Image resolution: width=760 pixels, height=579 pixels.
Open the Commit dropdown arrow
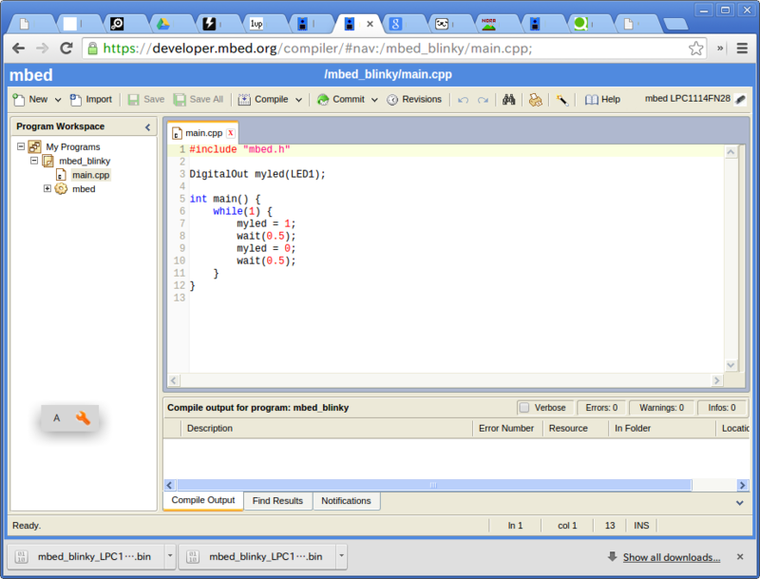pyautogui.click(x=374, y=100)
